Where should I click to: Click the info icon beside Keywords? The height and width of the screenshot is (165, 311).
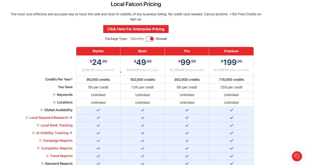[x=54, y=95]
